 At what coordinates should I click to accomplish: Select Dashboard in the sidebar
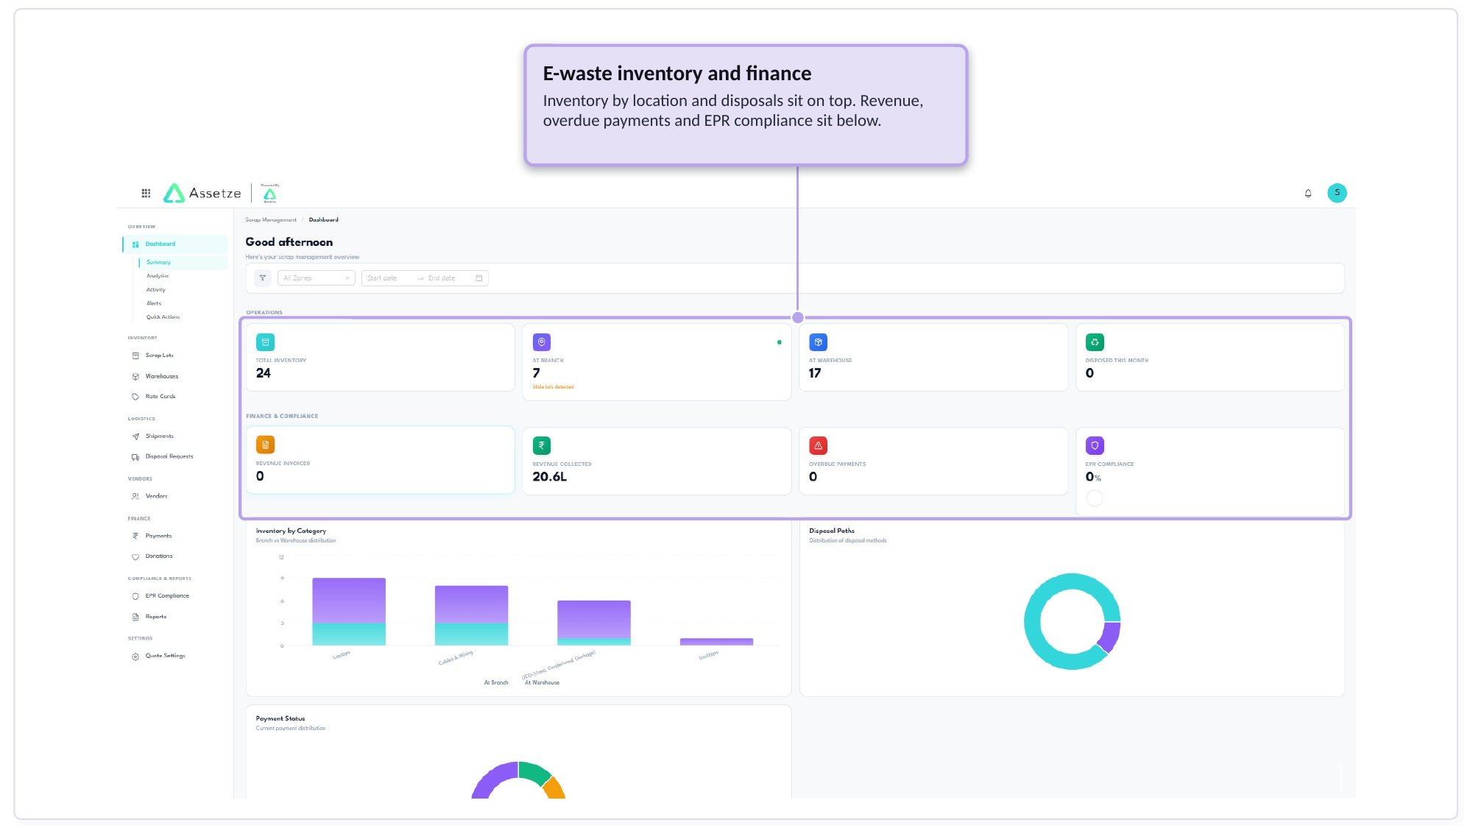pos(175,244)
